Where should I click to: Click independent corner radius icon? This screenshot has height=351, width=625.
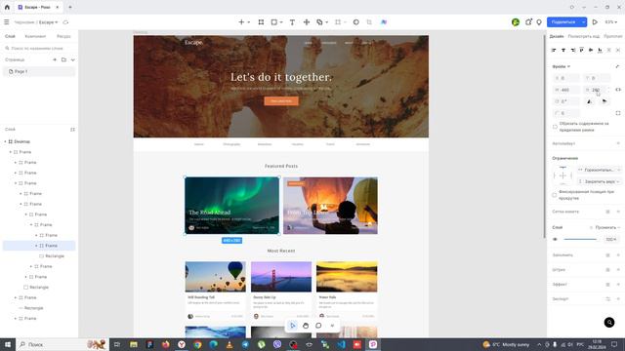pyautogui.click(x=618, y=113)
